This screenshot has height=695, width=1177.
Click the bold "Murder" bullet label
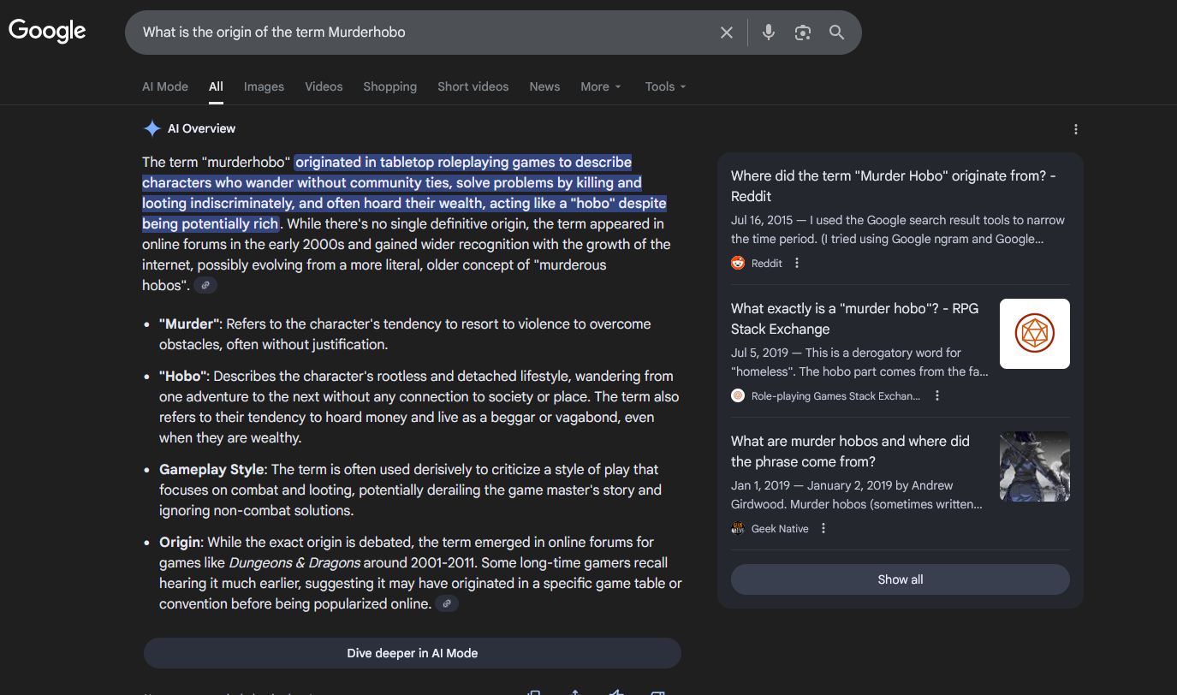189,324
